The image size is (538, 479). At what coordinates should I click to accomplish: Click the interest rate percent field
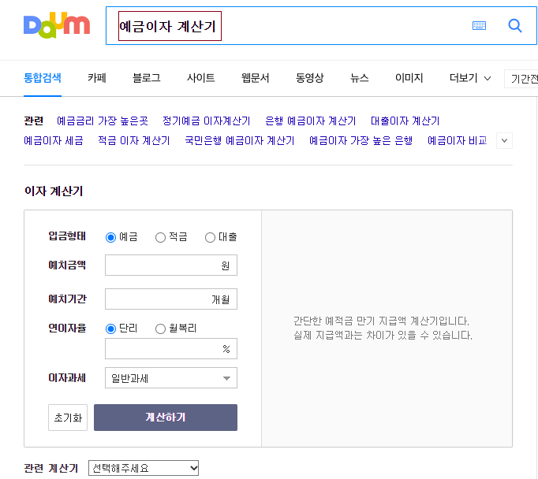tap(171, 349)
